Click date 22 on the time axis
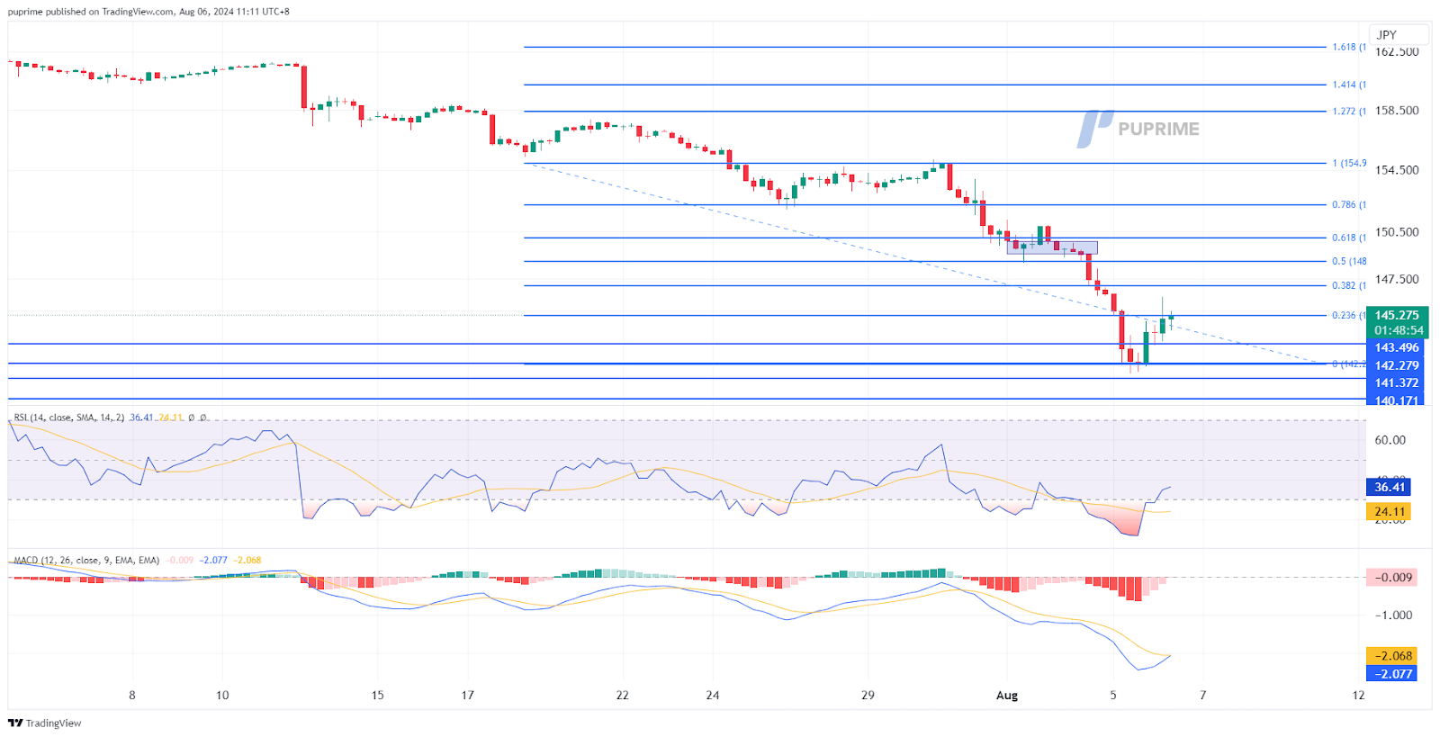This screenshot has width=1440, height=737. coord(622,696)
